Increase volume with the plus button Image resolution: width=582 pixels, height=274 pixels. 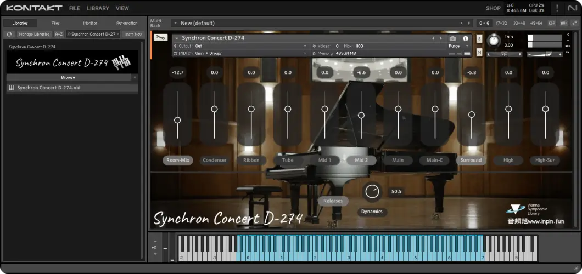point(559,54)
